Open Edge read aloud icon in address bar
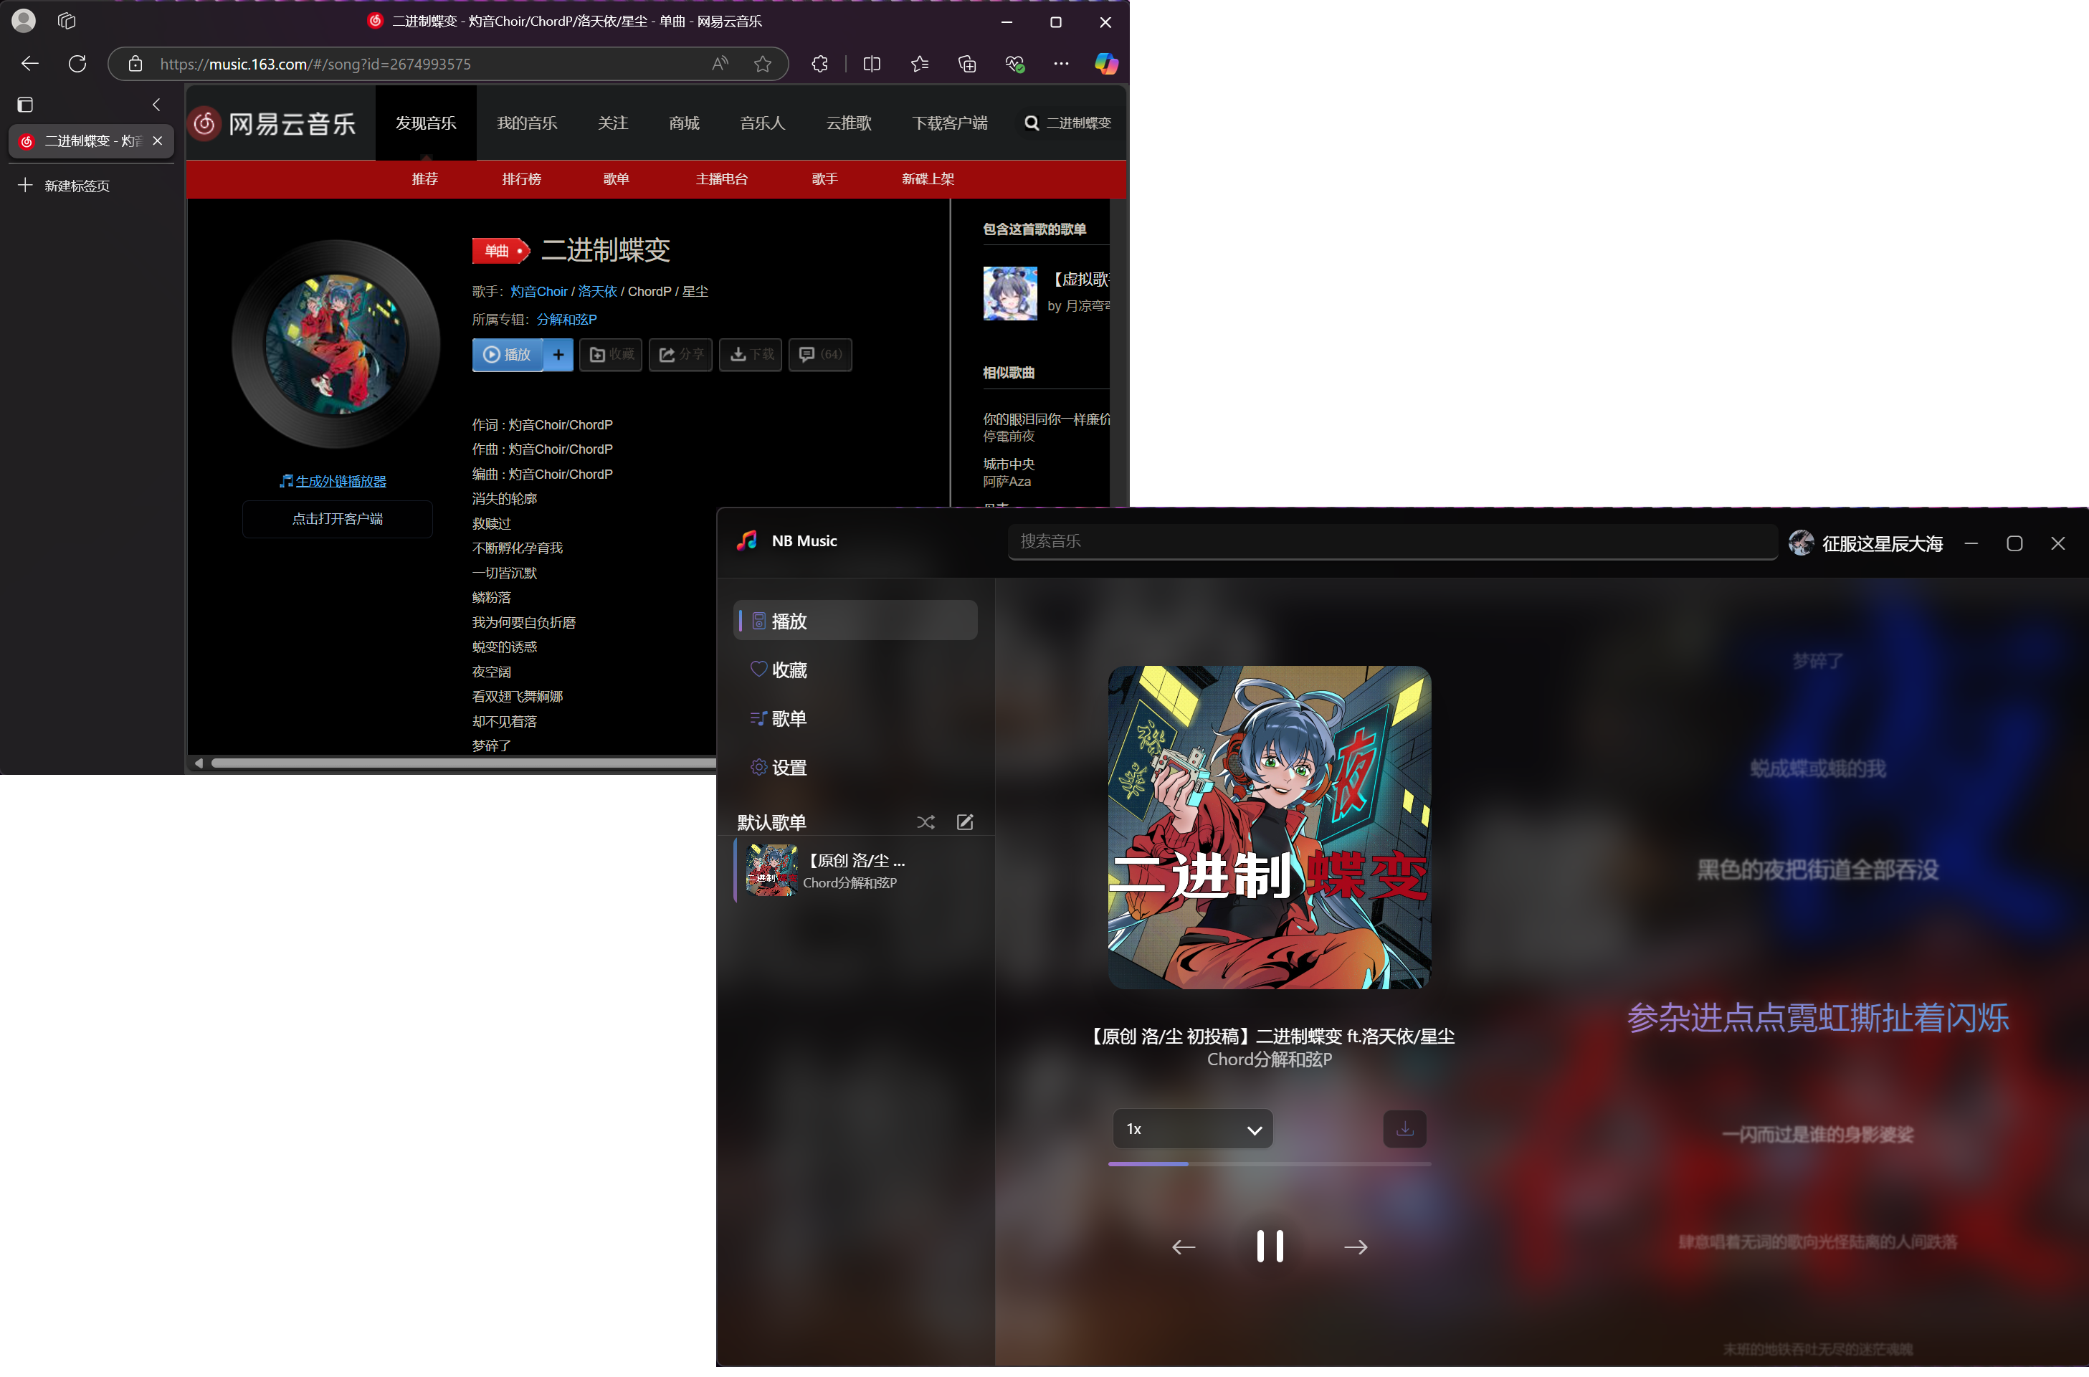This screenshot has width=2089, height=1377. [x=721, y=63]
